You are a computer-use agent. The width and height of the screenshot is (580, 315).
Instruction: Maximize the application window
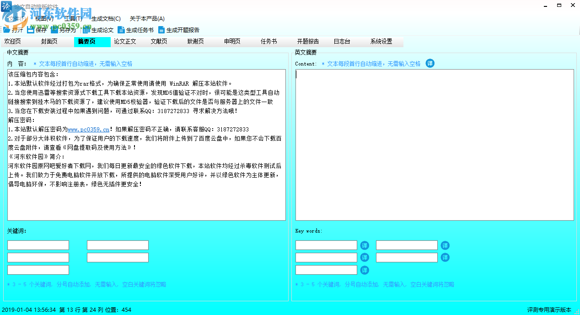tap(559, 5)
